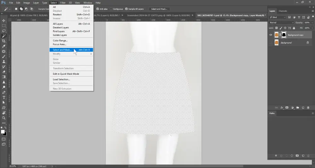Viewport: 315px width, 168px height.
Task: Open the Layers panel options menu
Action: pos(312,11)
